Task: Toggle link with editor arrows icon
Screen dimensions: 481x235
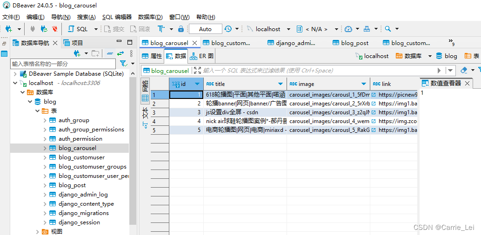Action: pyautogui.click(x=120, y=53)
